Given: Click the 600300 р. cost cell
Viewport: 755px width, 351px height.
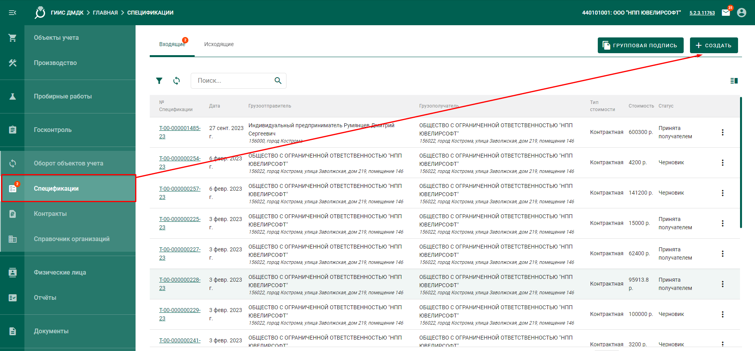Looking at the screenshot, I should 641,132.
